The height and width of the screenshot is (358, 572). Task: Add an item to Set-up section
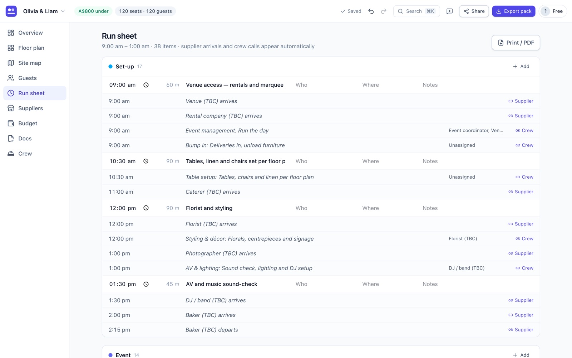tap(521, 67)
